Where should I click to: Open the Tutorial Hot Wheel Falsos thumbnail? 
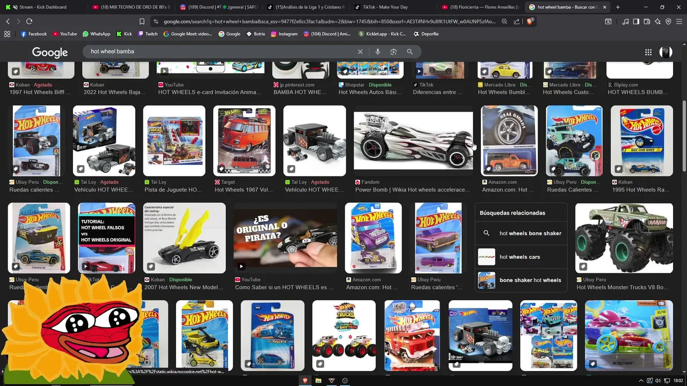(107, 238)
